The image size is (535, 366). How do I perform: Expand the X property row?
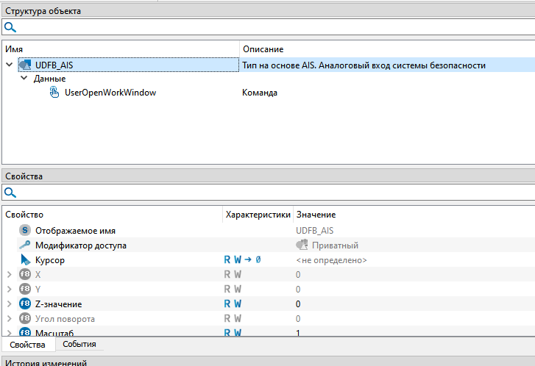point(10,275)
